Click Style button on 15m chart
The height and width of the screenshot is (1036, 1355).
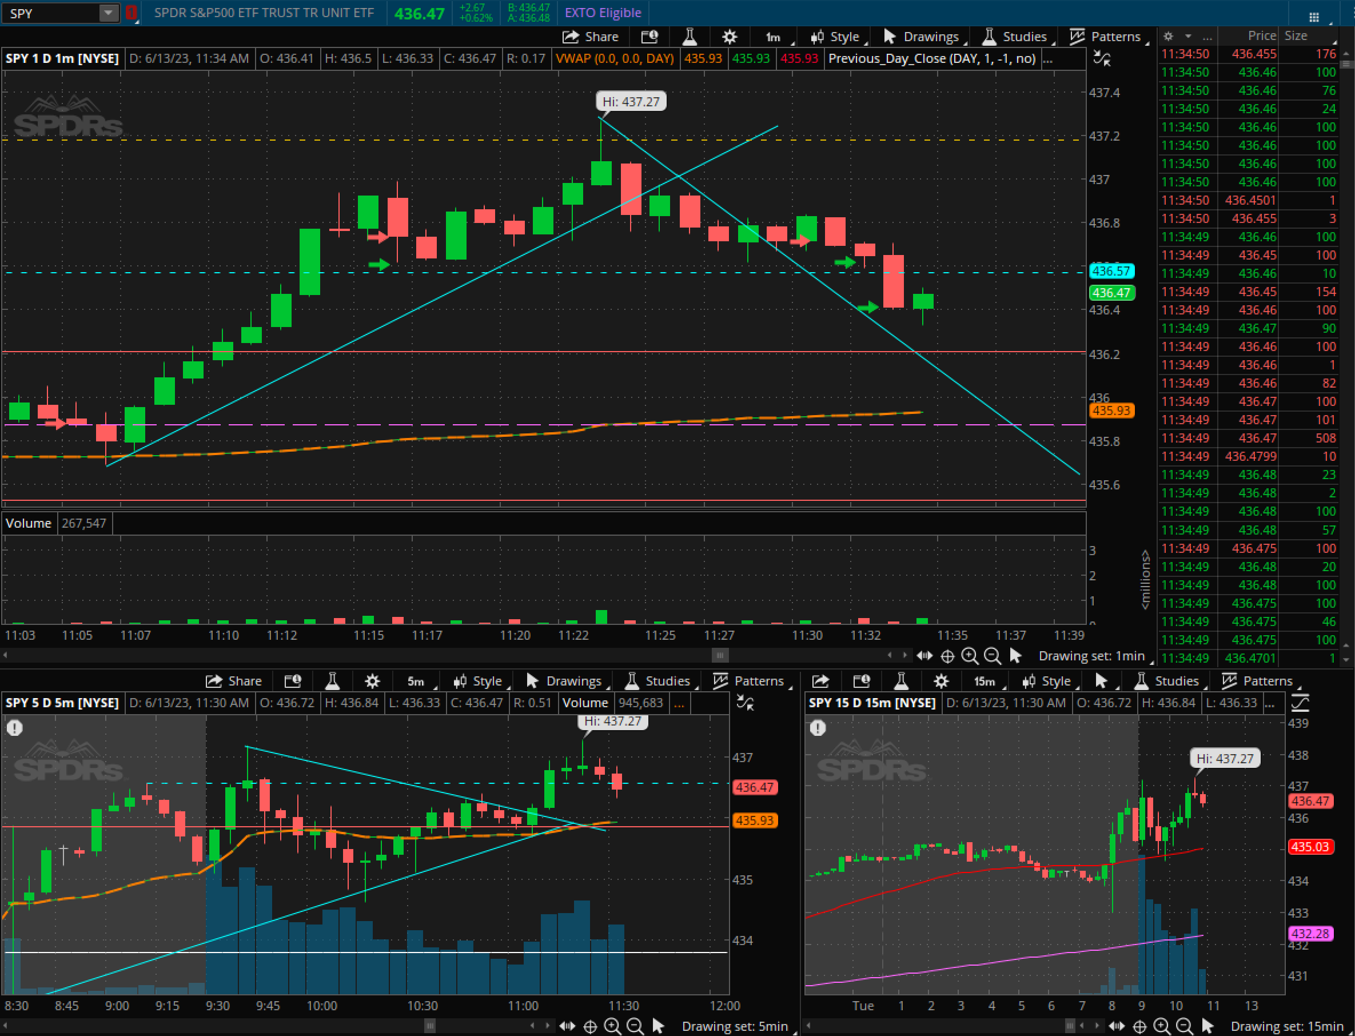coord(1047,681)
